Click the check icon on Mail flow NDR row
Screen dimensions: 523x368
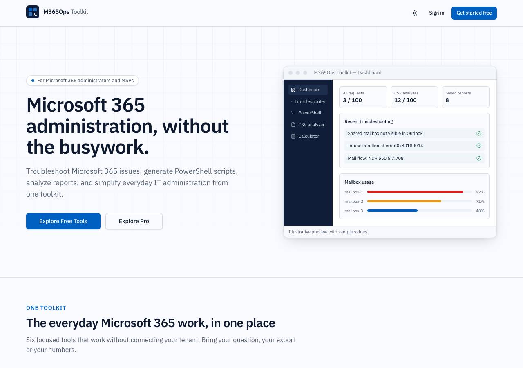tap(479, 158)
